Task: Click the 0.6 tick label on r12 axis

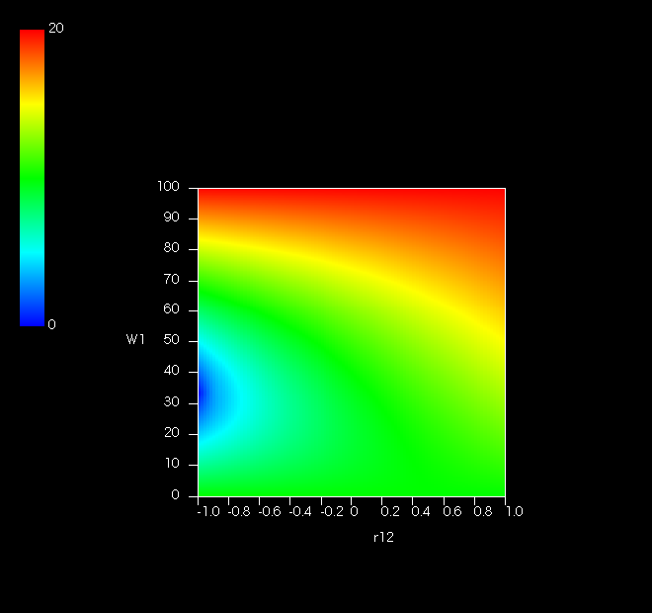Action: tap(452, 511)
